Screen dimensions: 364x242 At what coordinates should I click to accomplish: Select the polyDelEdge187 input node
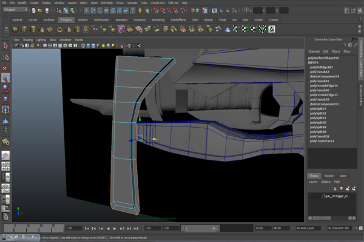point(322,67)
